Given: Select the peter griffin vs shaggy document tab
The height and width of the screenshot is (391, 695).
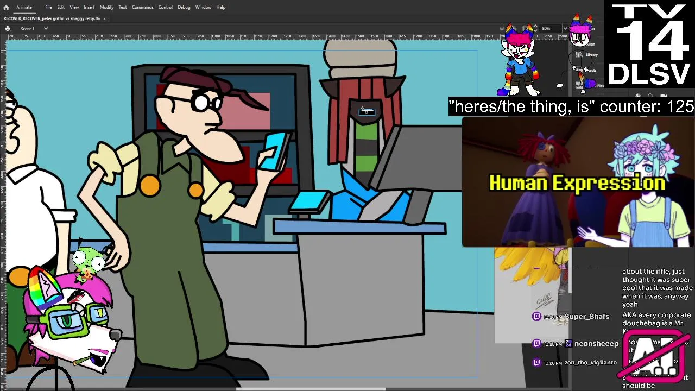Looking at the screenshot, I should point(52,18).
